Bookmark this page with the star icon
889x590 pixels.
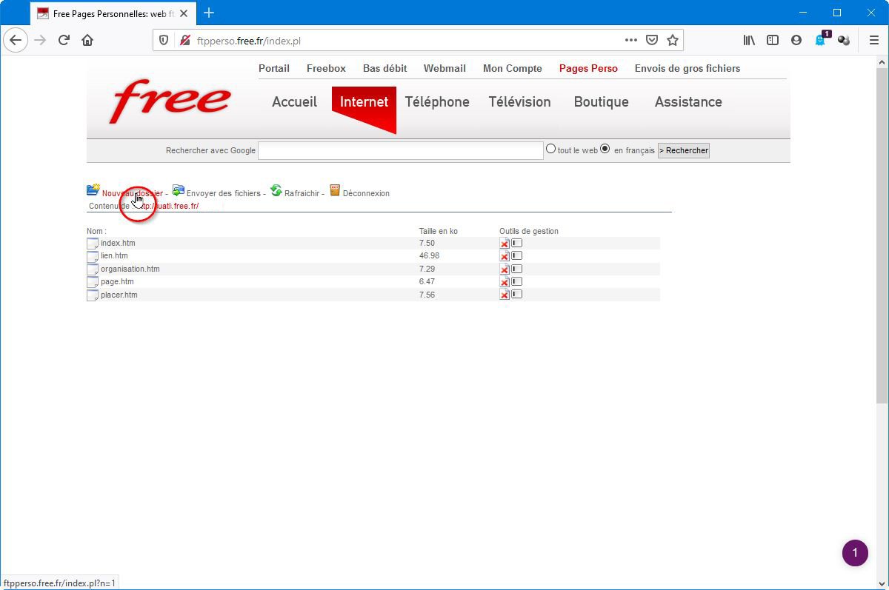click(672, 41)
